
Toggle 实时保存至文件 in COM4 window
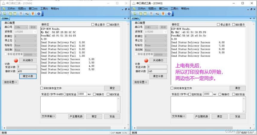pos(42,88)
